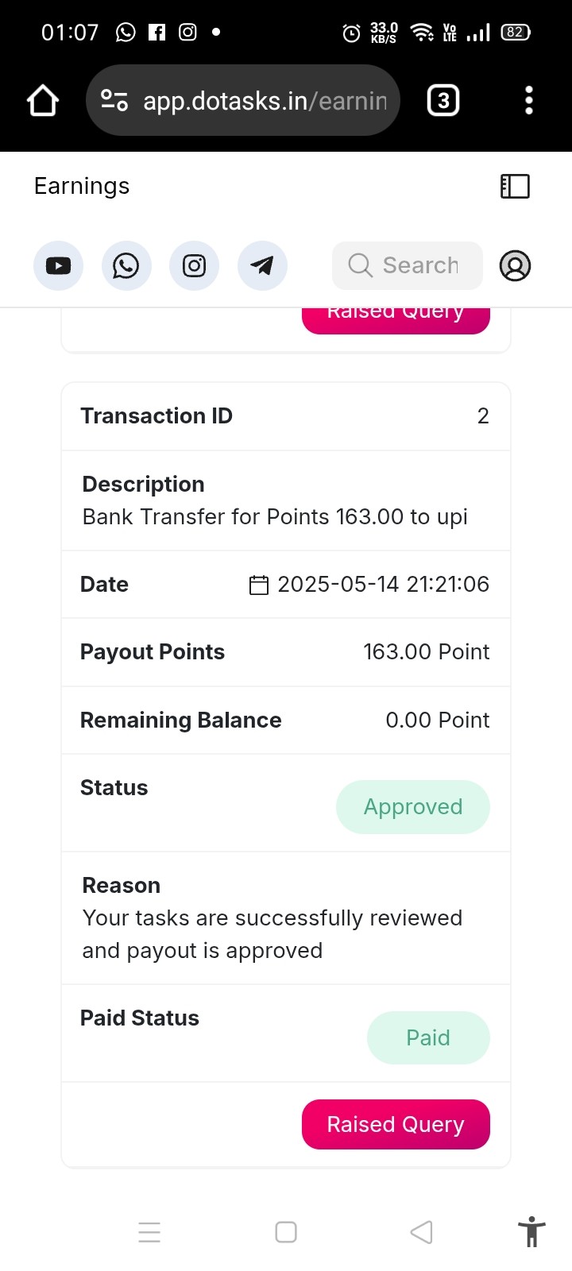Open recent apps with square nav button
Image resolution: width=572 pixels, height=1271 pixels.
click(x=286, y=1232)
